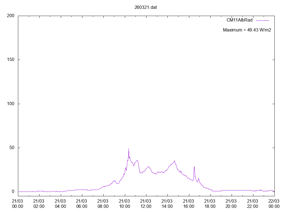This screenshot has width=283, height=212.
Task: Click the 21/03 08:00 time label
Action: coord(103,204)
